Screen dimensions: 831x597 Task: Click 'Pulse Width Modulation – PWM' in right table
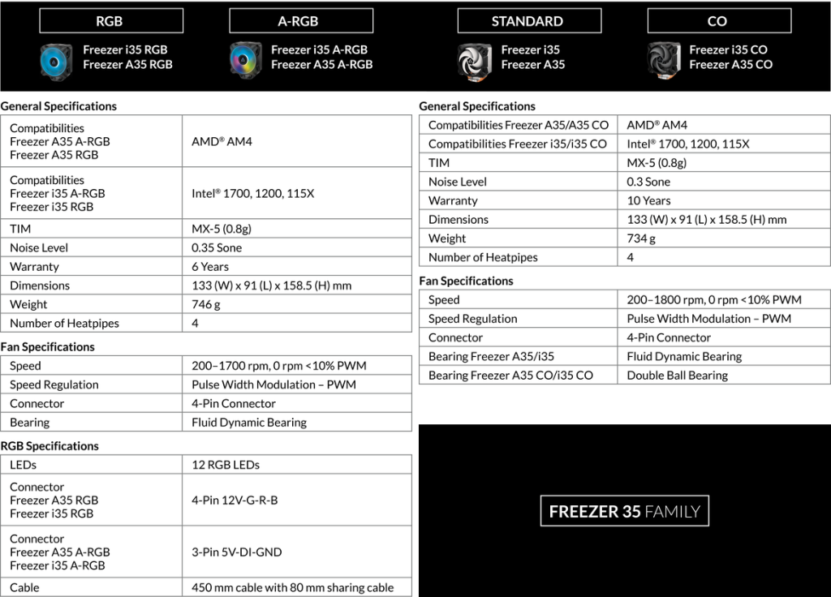pos(708,319)
